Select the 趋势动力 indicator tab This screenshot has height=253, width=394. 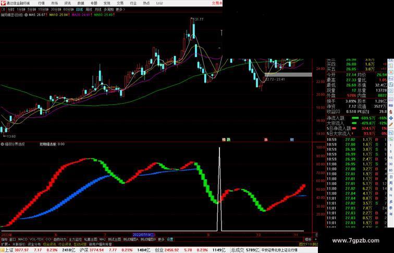pos(60,239)
